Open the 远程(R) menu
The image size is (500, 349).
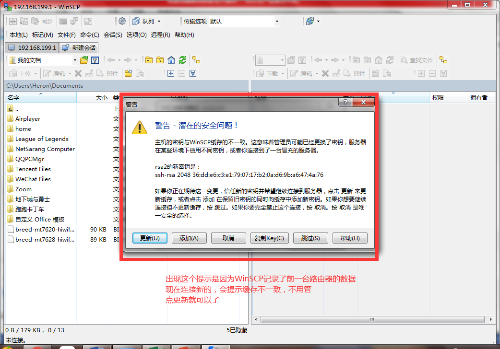pyautogui.click(x=160, y=35)
